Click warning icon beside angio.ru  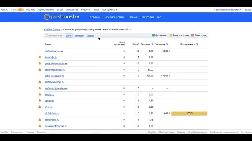(x=40, y=94)
